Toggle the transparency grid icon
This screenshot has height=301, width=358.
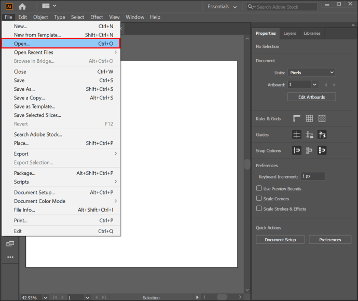point(322,119)
